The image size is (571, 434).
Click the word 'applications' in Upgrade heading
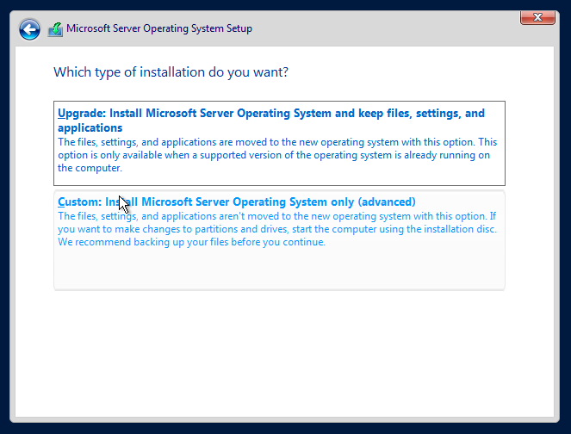click(90, 127)
